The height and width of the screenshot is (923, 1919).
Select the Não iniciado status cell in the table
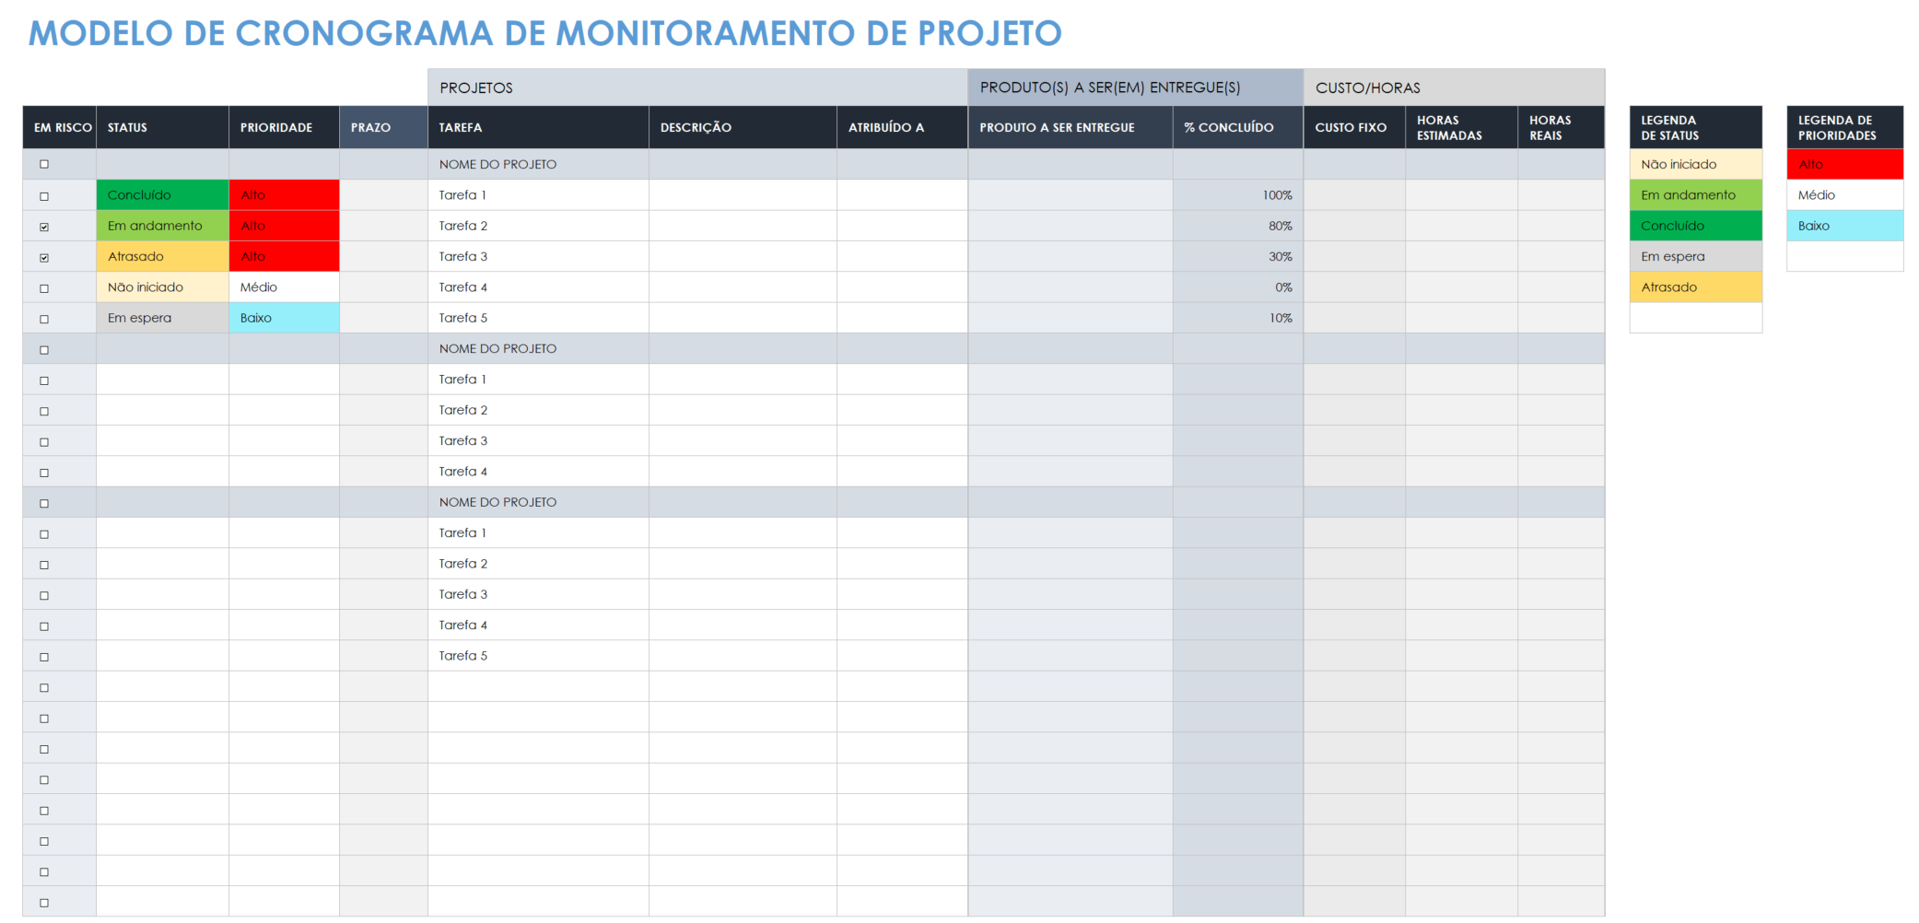click(162, 287)
